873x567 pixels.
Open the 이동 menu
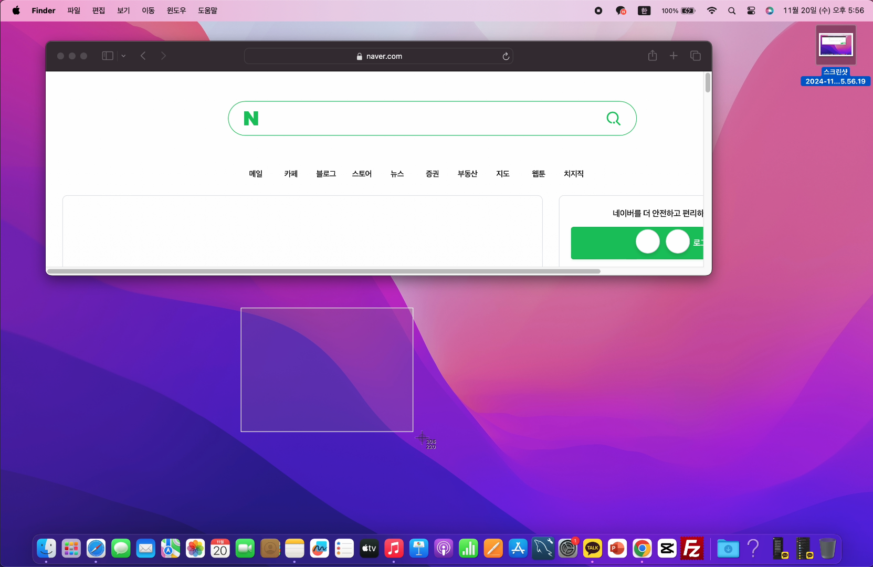(x=148, y=10)
